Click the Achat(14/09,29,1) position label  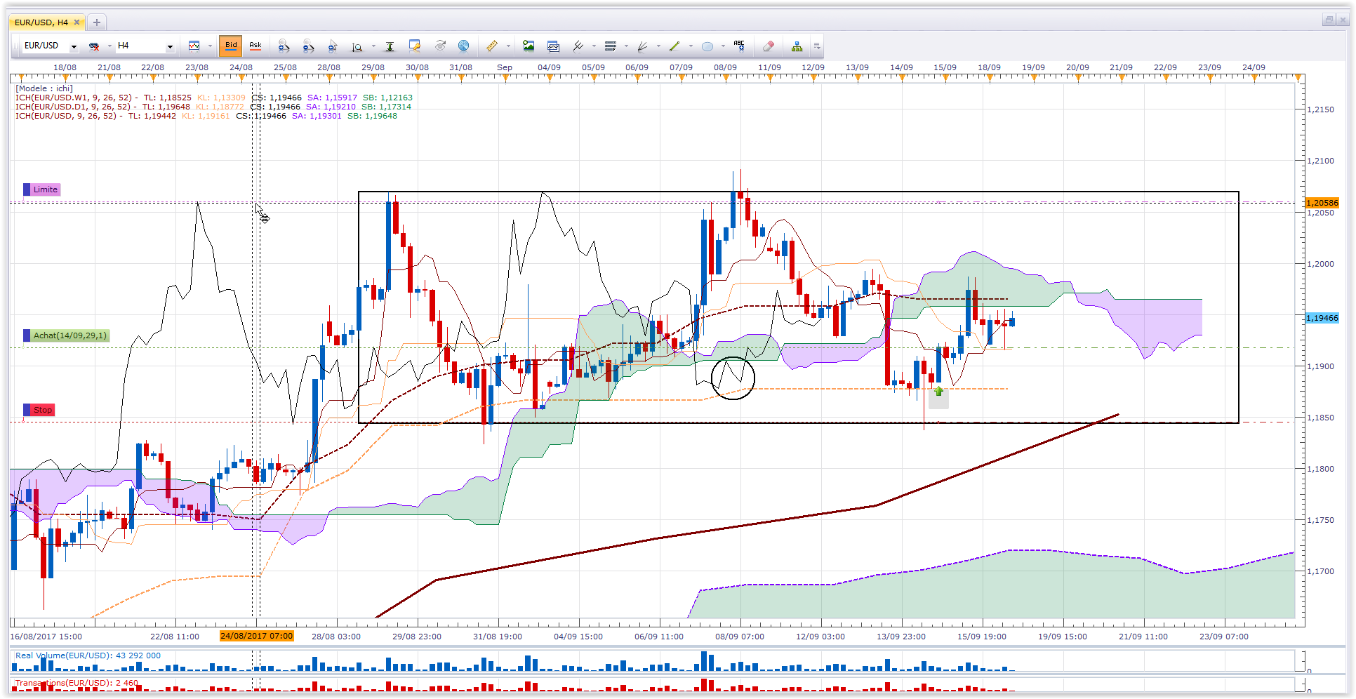[x=67, y=335]
